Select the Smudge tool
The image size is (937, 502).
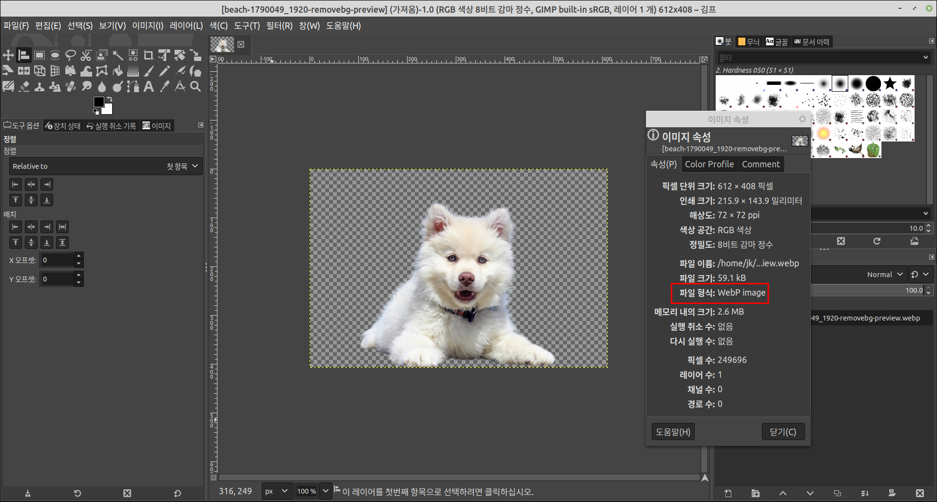86,86
